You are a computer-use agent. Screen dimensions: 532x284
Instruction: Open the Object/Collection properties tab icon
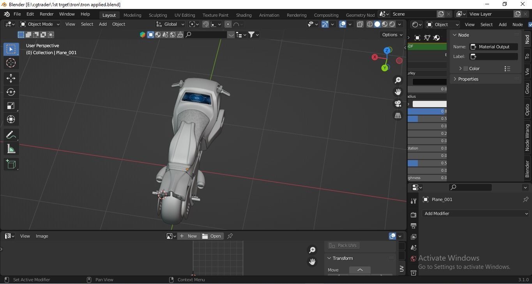click(x=414, y=273)
